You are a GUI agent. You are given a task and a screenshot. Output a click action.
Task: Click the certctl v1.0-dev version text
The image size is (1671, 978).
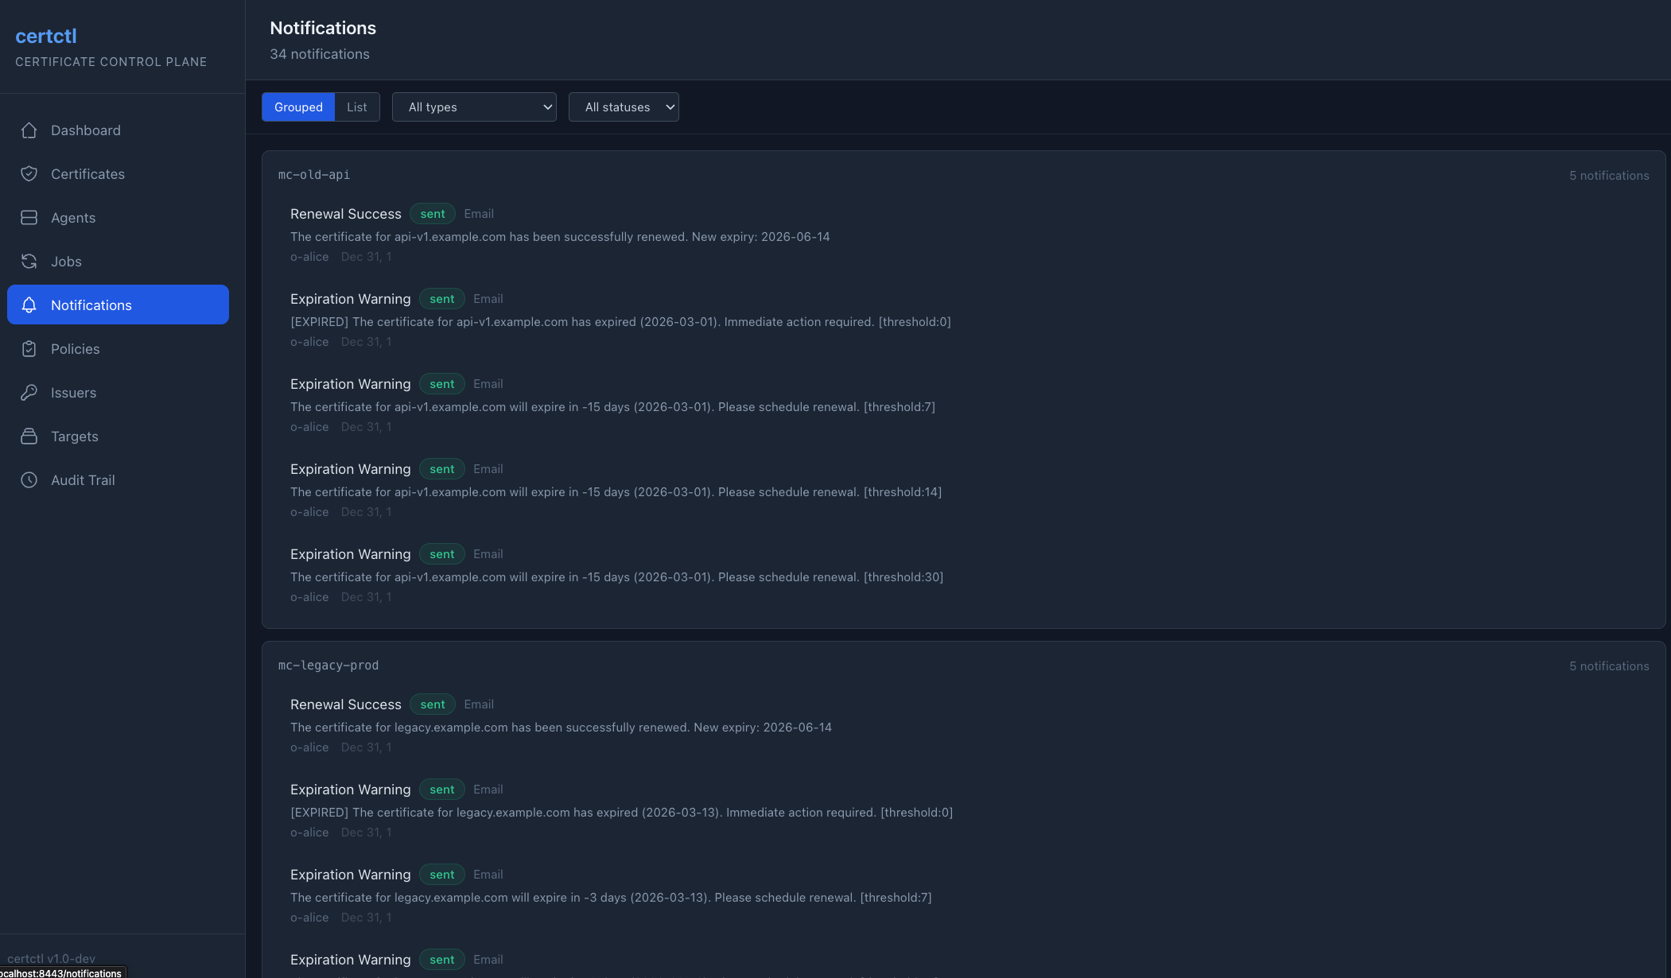point(51,959)
